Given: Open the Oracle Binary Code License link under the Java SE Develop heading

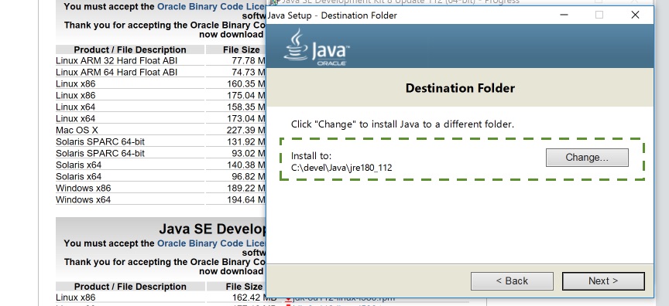Looking at the screenshot, I should (211, 243).
